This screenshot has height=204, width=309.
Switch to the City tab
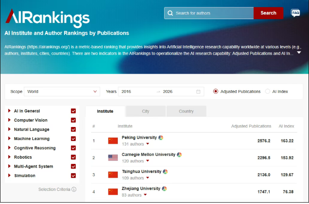pyautogui.click(x=145, y=112)
